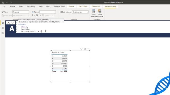Select the $5,940 cell for product H
Image resolution: width=170 pixels, height=95 pixels.
coord(64,69)
